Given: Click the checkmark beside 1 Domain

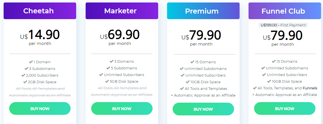Looking at the screenshot, I should pos(31,62).
